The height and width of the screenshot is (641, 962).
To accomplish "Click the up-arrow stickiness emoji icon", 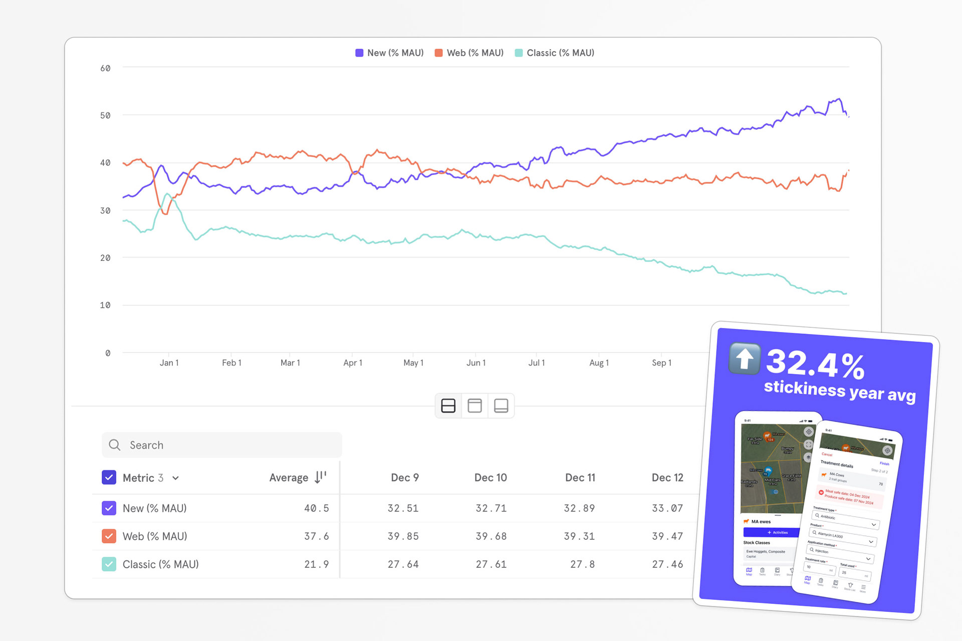I will click(745, 359).
